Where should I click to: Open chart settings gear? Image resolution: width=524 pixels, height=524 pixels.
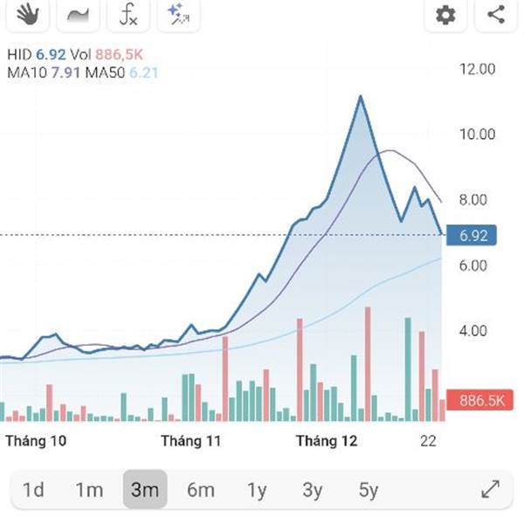(x=445, y=14)
